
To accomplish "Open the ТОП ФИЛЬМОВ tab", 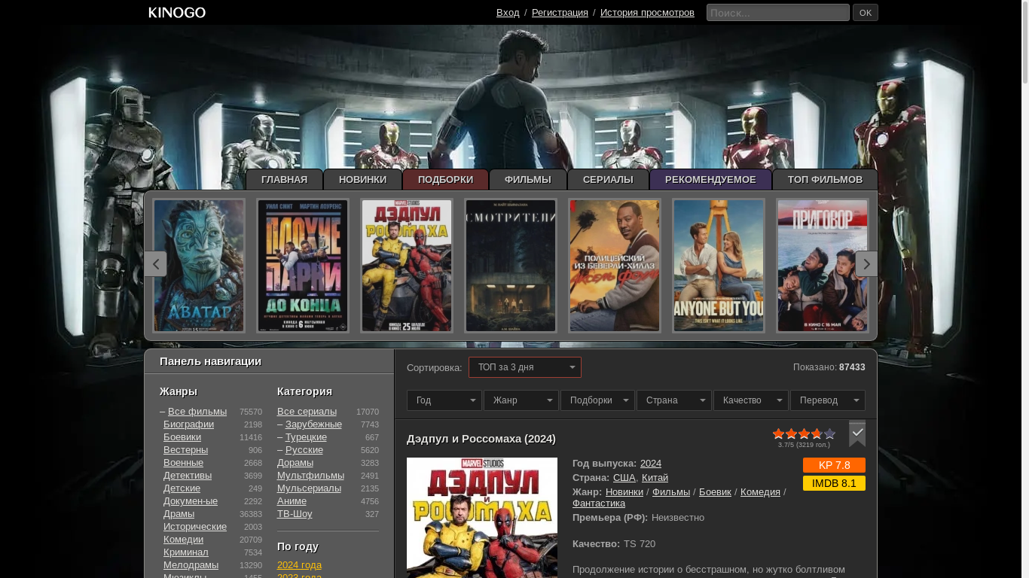I will coord(825,180).
